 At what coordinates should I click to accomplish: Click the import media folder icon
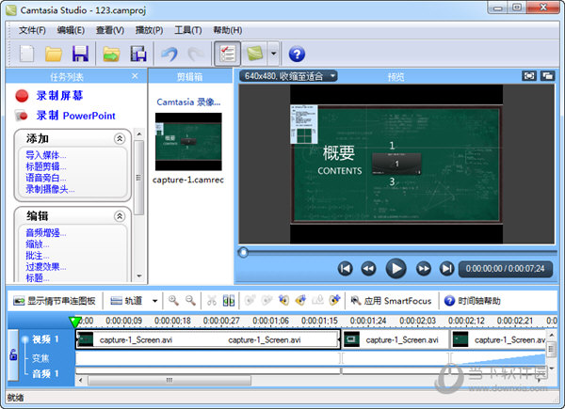111,54
